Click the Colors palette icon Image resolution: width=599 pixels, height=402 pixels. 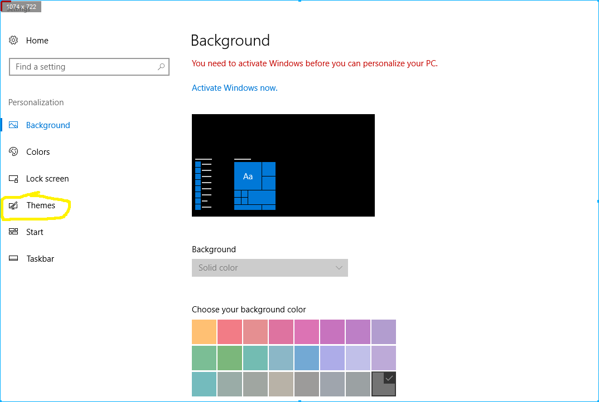[x=13, y=151]
